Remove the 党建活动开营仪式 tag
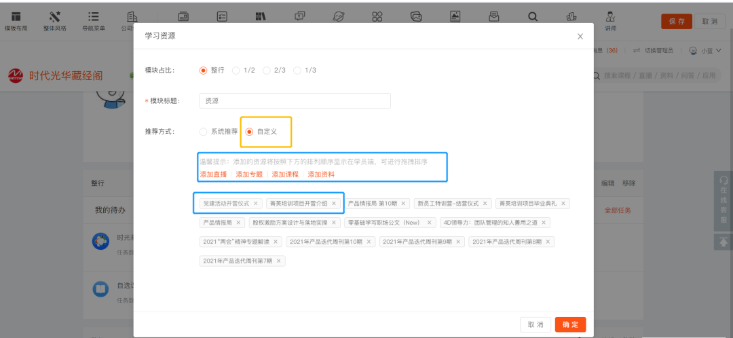Image resolution: width=733 pixels, height=338 pixels. 255,203
